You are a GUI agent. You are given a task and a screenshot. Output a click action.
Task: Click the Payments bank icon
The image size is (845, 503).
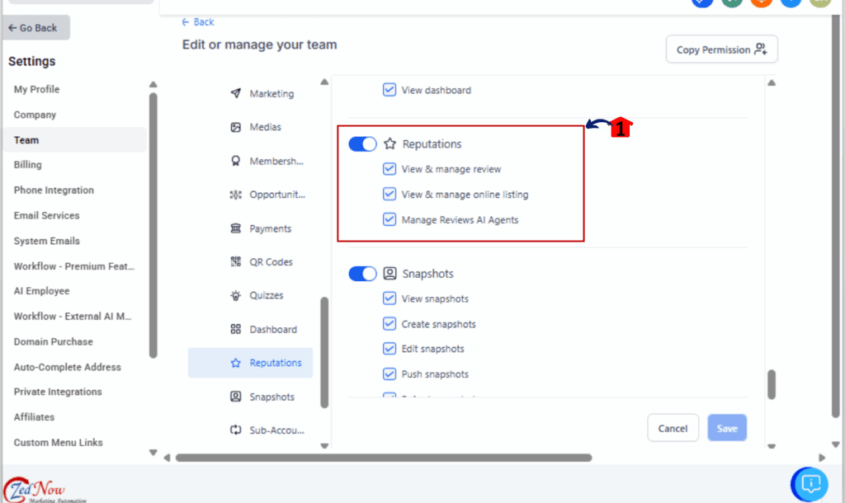(235, 228)
